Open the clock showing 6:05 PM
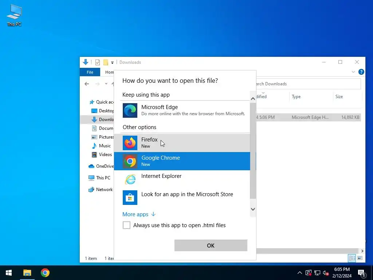Image resolution: width=373 pixels, height=280 pixels. pos(342,273)
